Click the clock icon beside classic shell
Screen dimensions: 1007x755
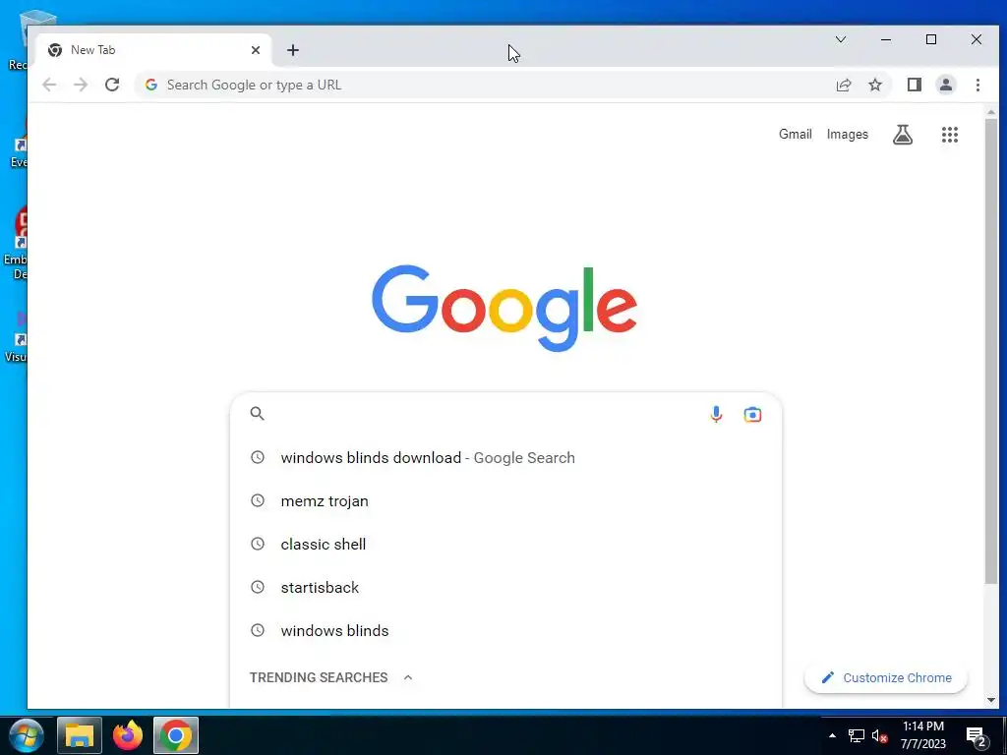point(258,544)
